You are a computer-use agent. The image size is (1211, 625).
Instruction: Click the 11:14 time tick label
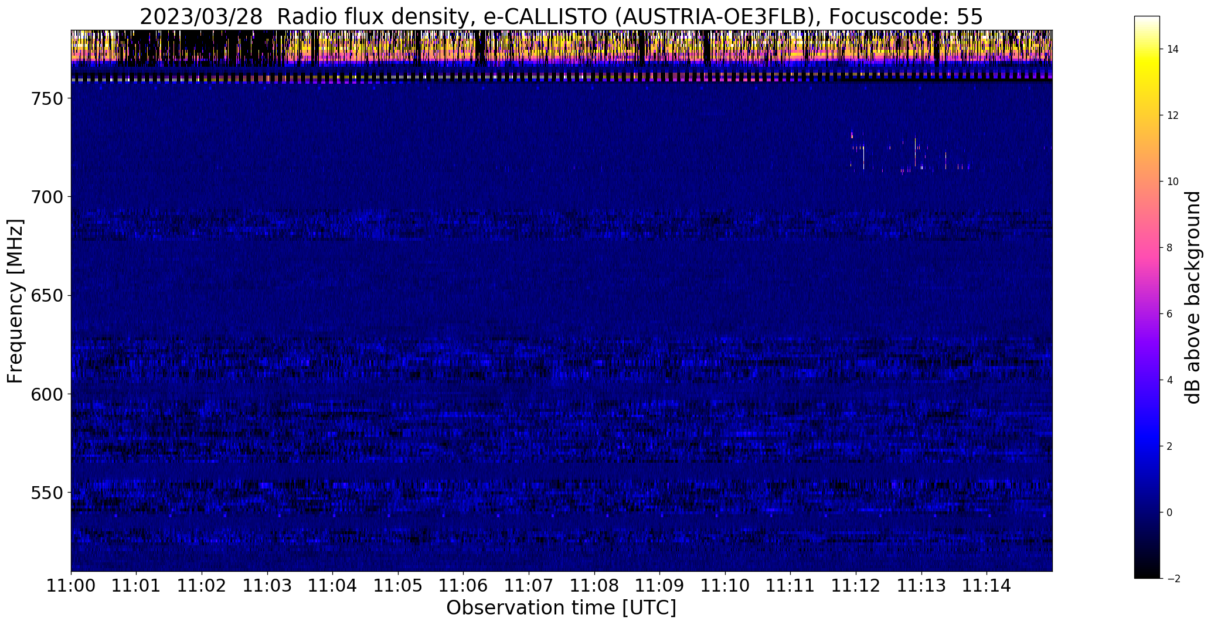987,586
